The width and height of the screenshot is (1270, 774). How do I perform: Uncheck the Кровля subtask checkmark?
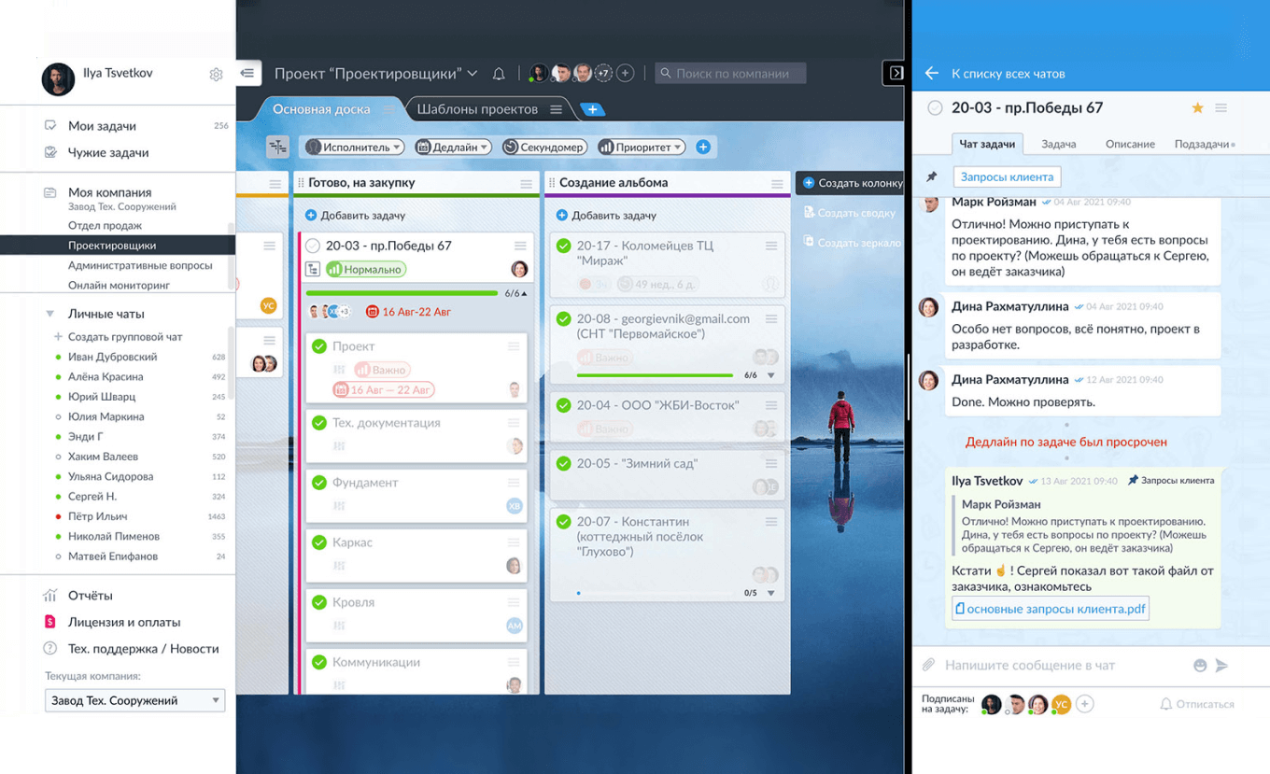(319, 602)
